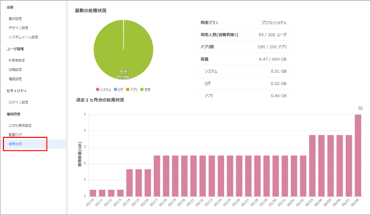
Task: Open the chart hamburger menu icon
Action: click(360, 108)
